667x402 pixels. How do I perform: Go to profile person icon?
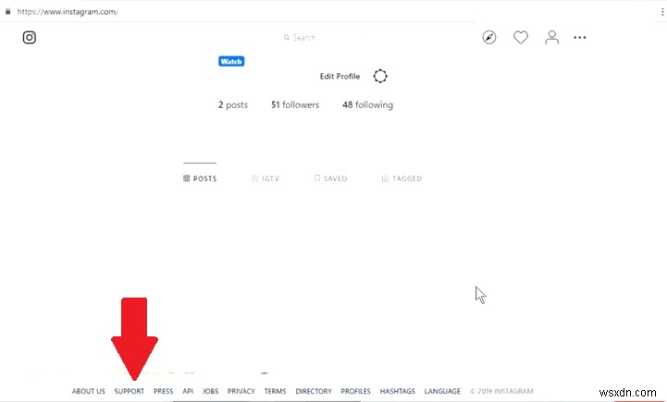pyautogui.click(x=552, y=37)
